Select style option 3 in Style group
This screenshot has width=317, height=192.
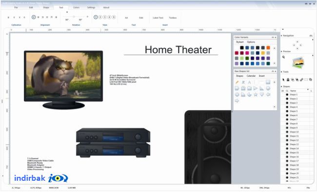click(105, 17)
